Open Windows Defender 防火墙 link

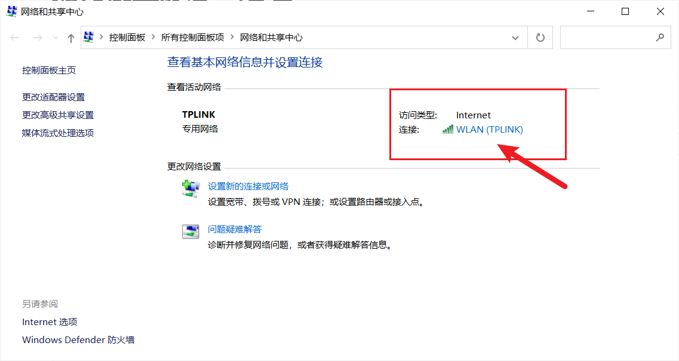point(78,339)
